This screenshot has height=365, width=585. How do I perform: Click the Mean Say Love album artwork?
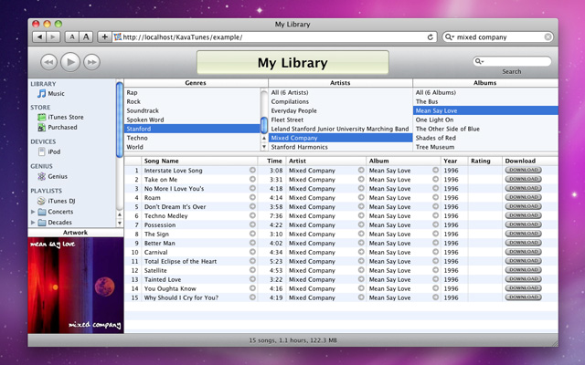pos(76,285)
